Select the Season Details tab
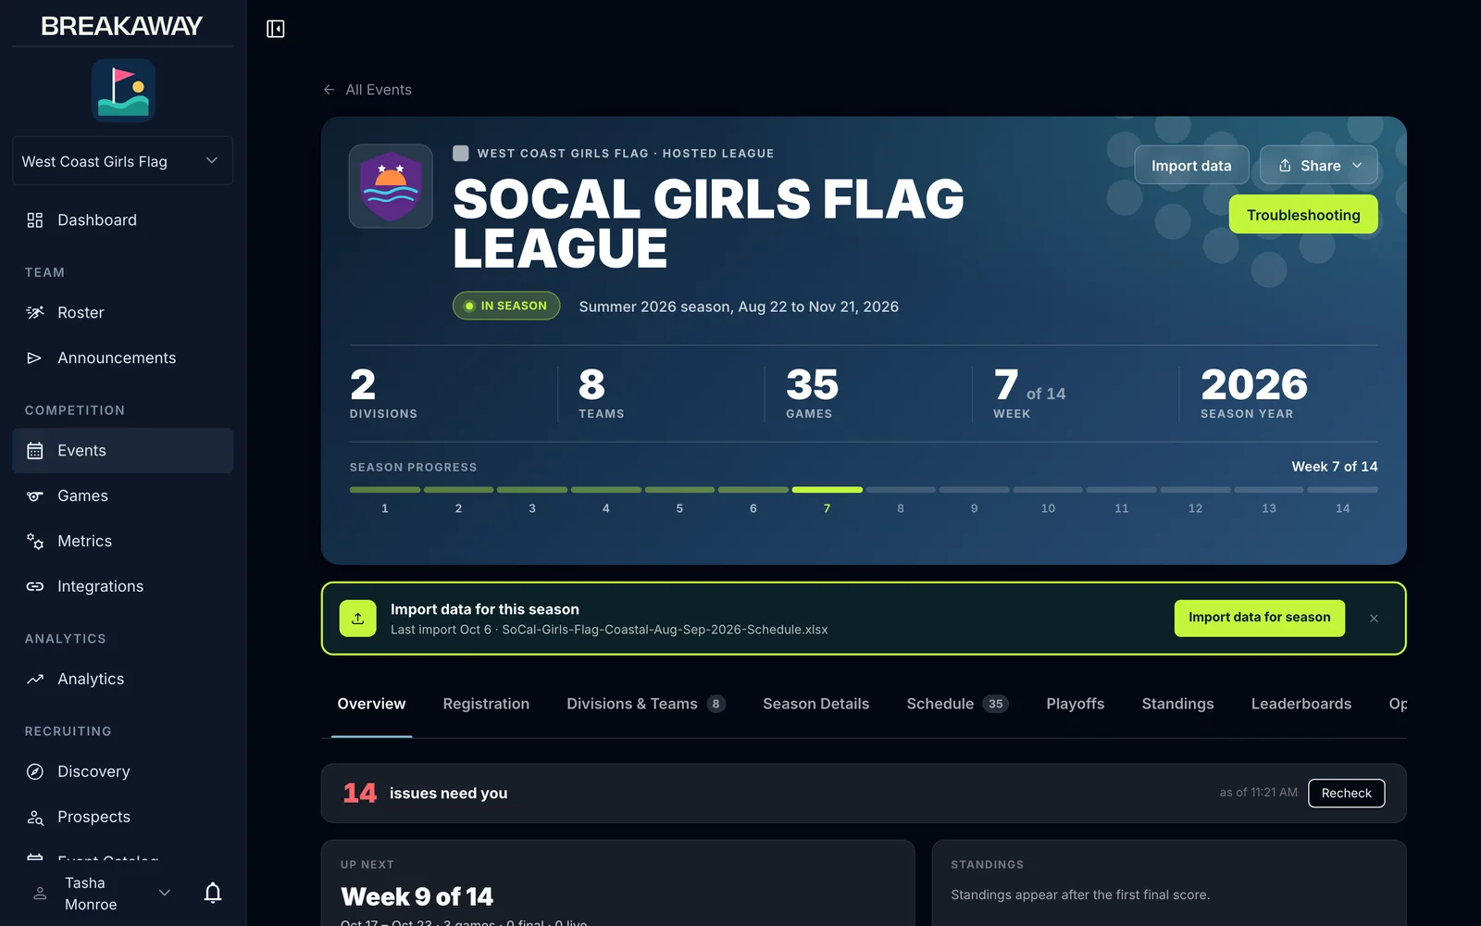Screen dimensions: 1481x926 coord(815,705)
